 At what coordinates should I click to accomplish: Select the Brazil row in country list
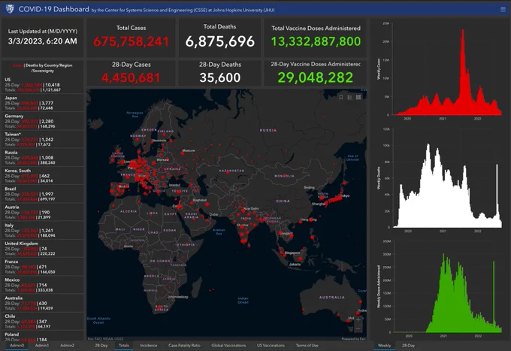[x=43, y=194]
